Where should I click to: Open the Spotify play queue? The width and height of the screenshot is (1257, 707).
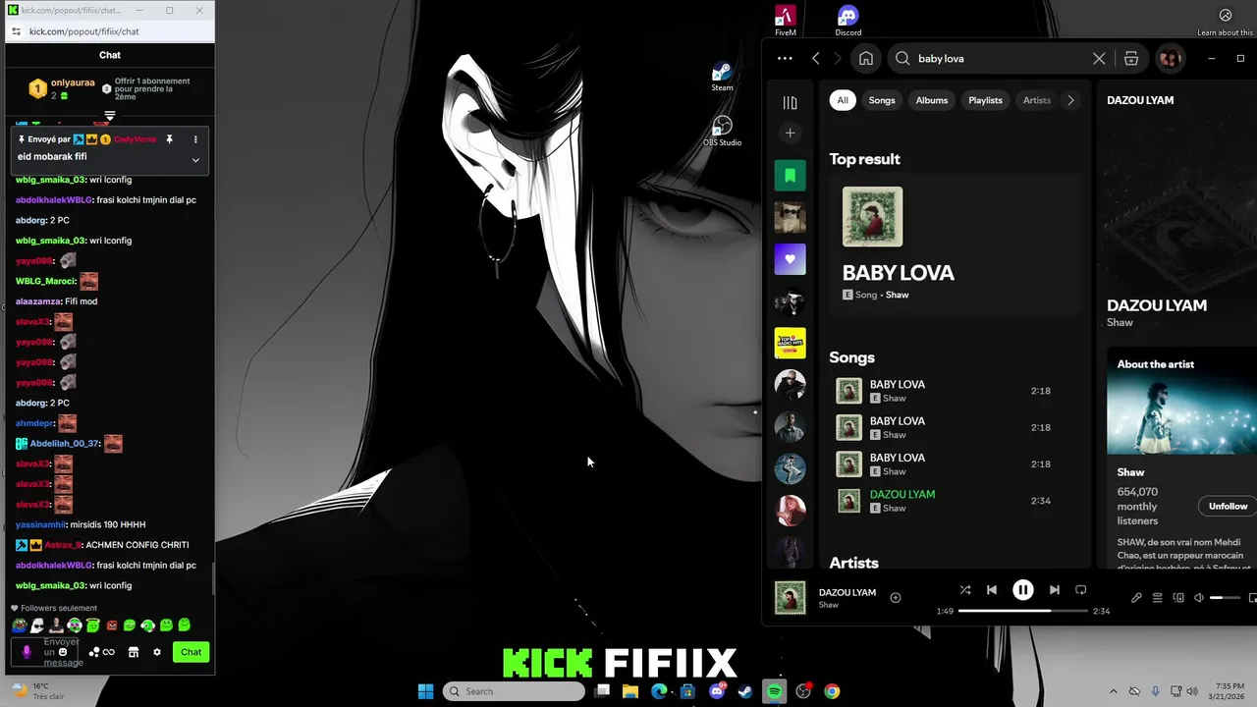click(1157, 598)
